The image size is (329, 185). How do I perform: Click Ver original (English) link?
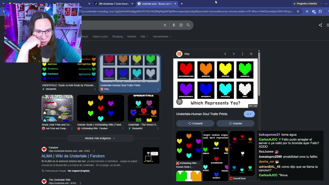(x=79, y=171)
